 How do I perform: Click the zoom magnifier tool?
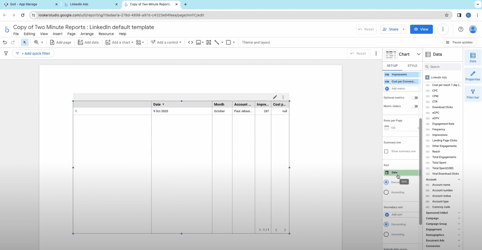tap(36, 42)
